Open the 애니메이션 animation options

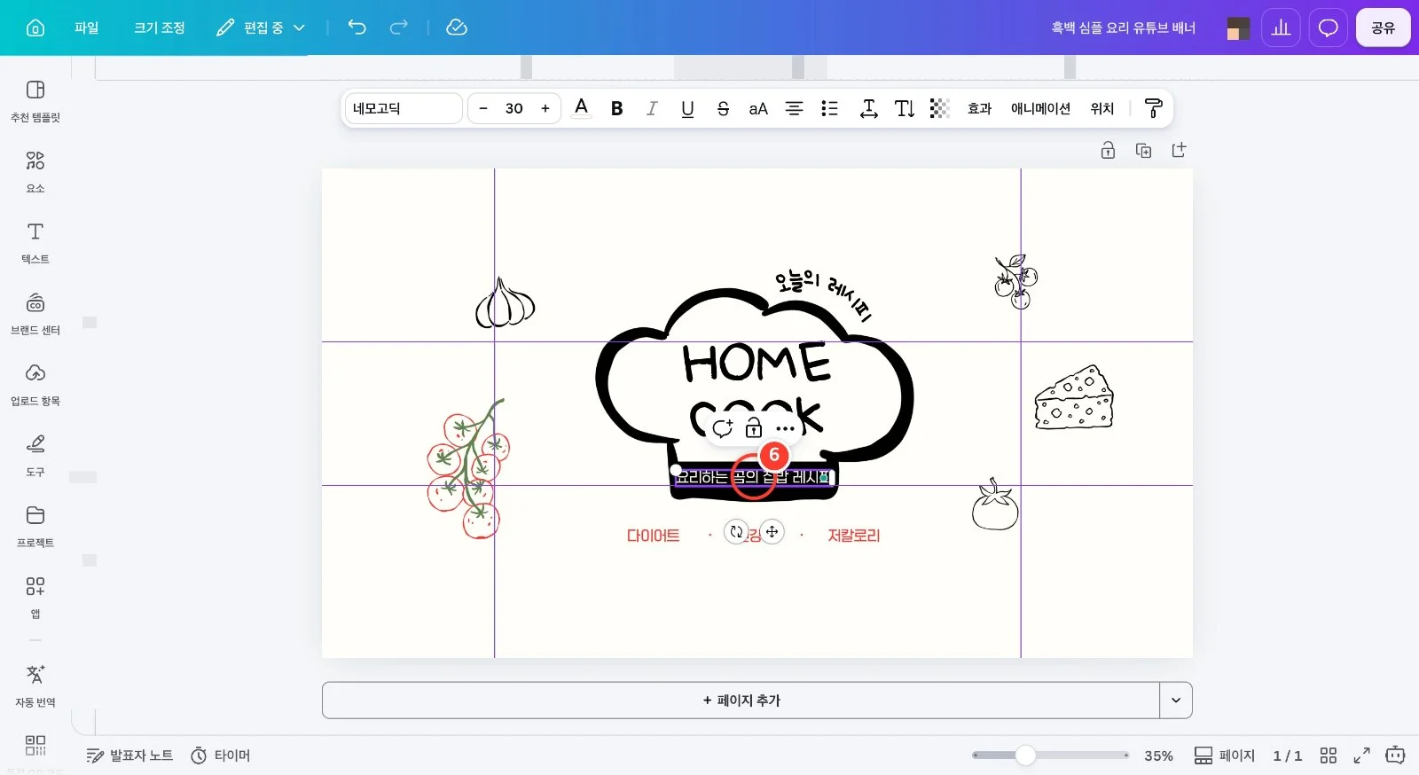(1040, 108)
